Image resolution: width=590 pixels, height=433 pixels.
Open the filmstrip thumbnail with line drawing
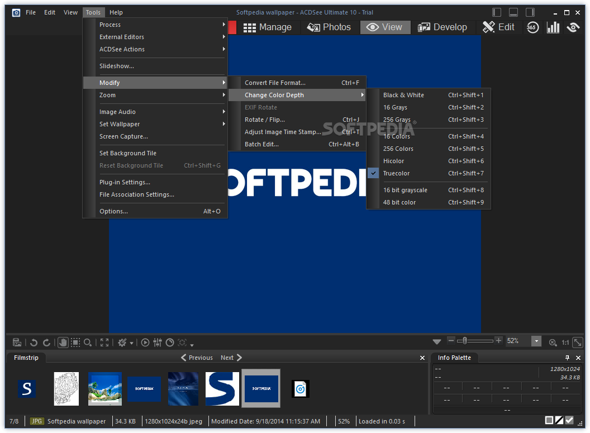click(66, 389)
